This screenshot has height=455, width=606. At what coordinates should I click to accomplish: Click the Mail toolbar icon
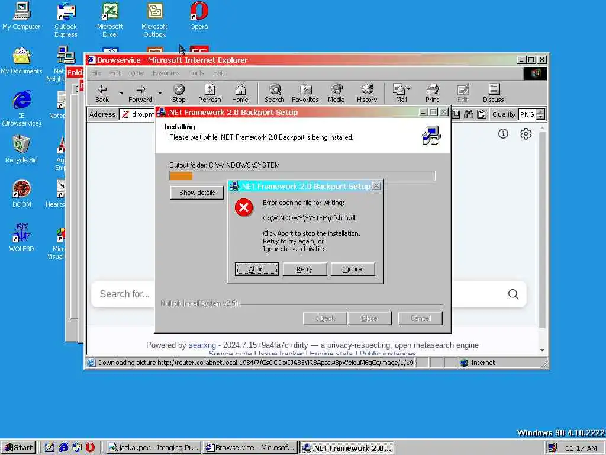coord(400,93)
